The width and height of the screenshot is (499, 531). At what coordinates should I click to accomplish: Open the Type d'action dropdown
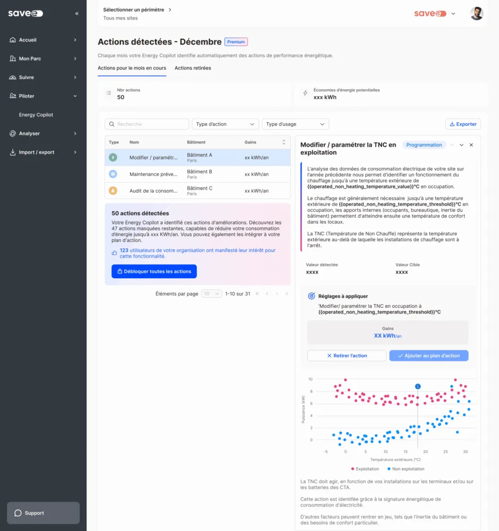point(225,124)
